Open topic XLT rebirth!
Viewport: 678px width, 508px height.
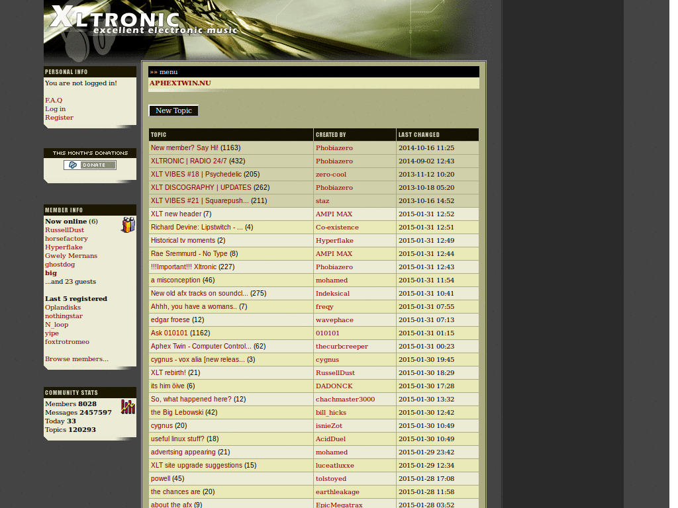pos(168,373)
